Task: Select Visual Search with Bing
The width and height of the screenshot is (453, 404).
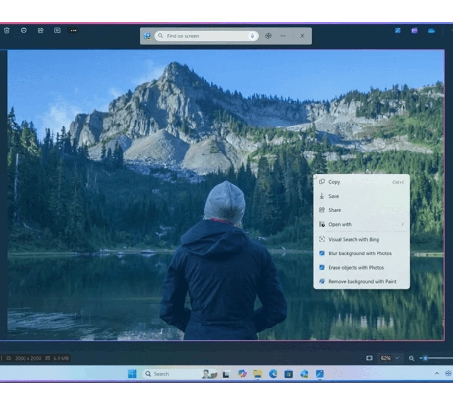Action: point(361,239)
